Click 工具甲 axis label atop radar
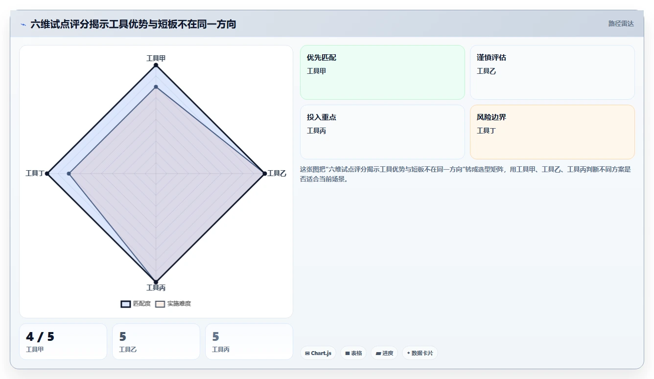Screen dimensions: 654x379 coord(156,58)
